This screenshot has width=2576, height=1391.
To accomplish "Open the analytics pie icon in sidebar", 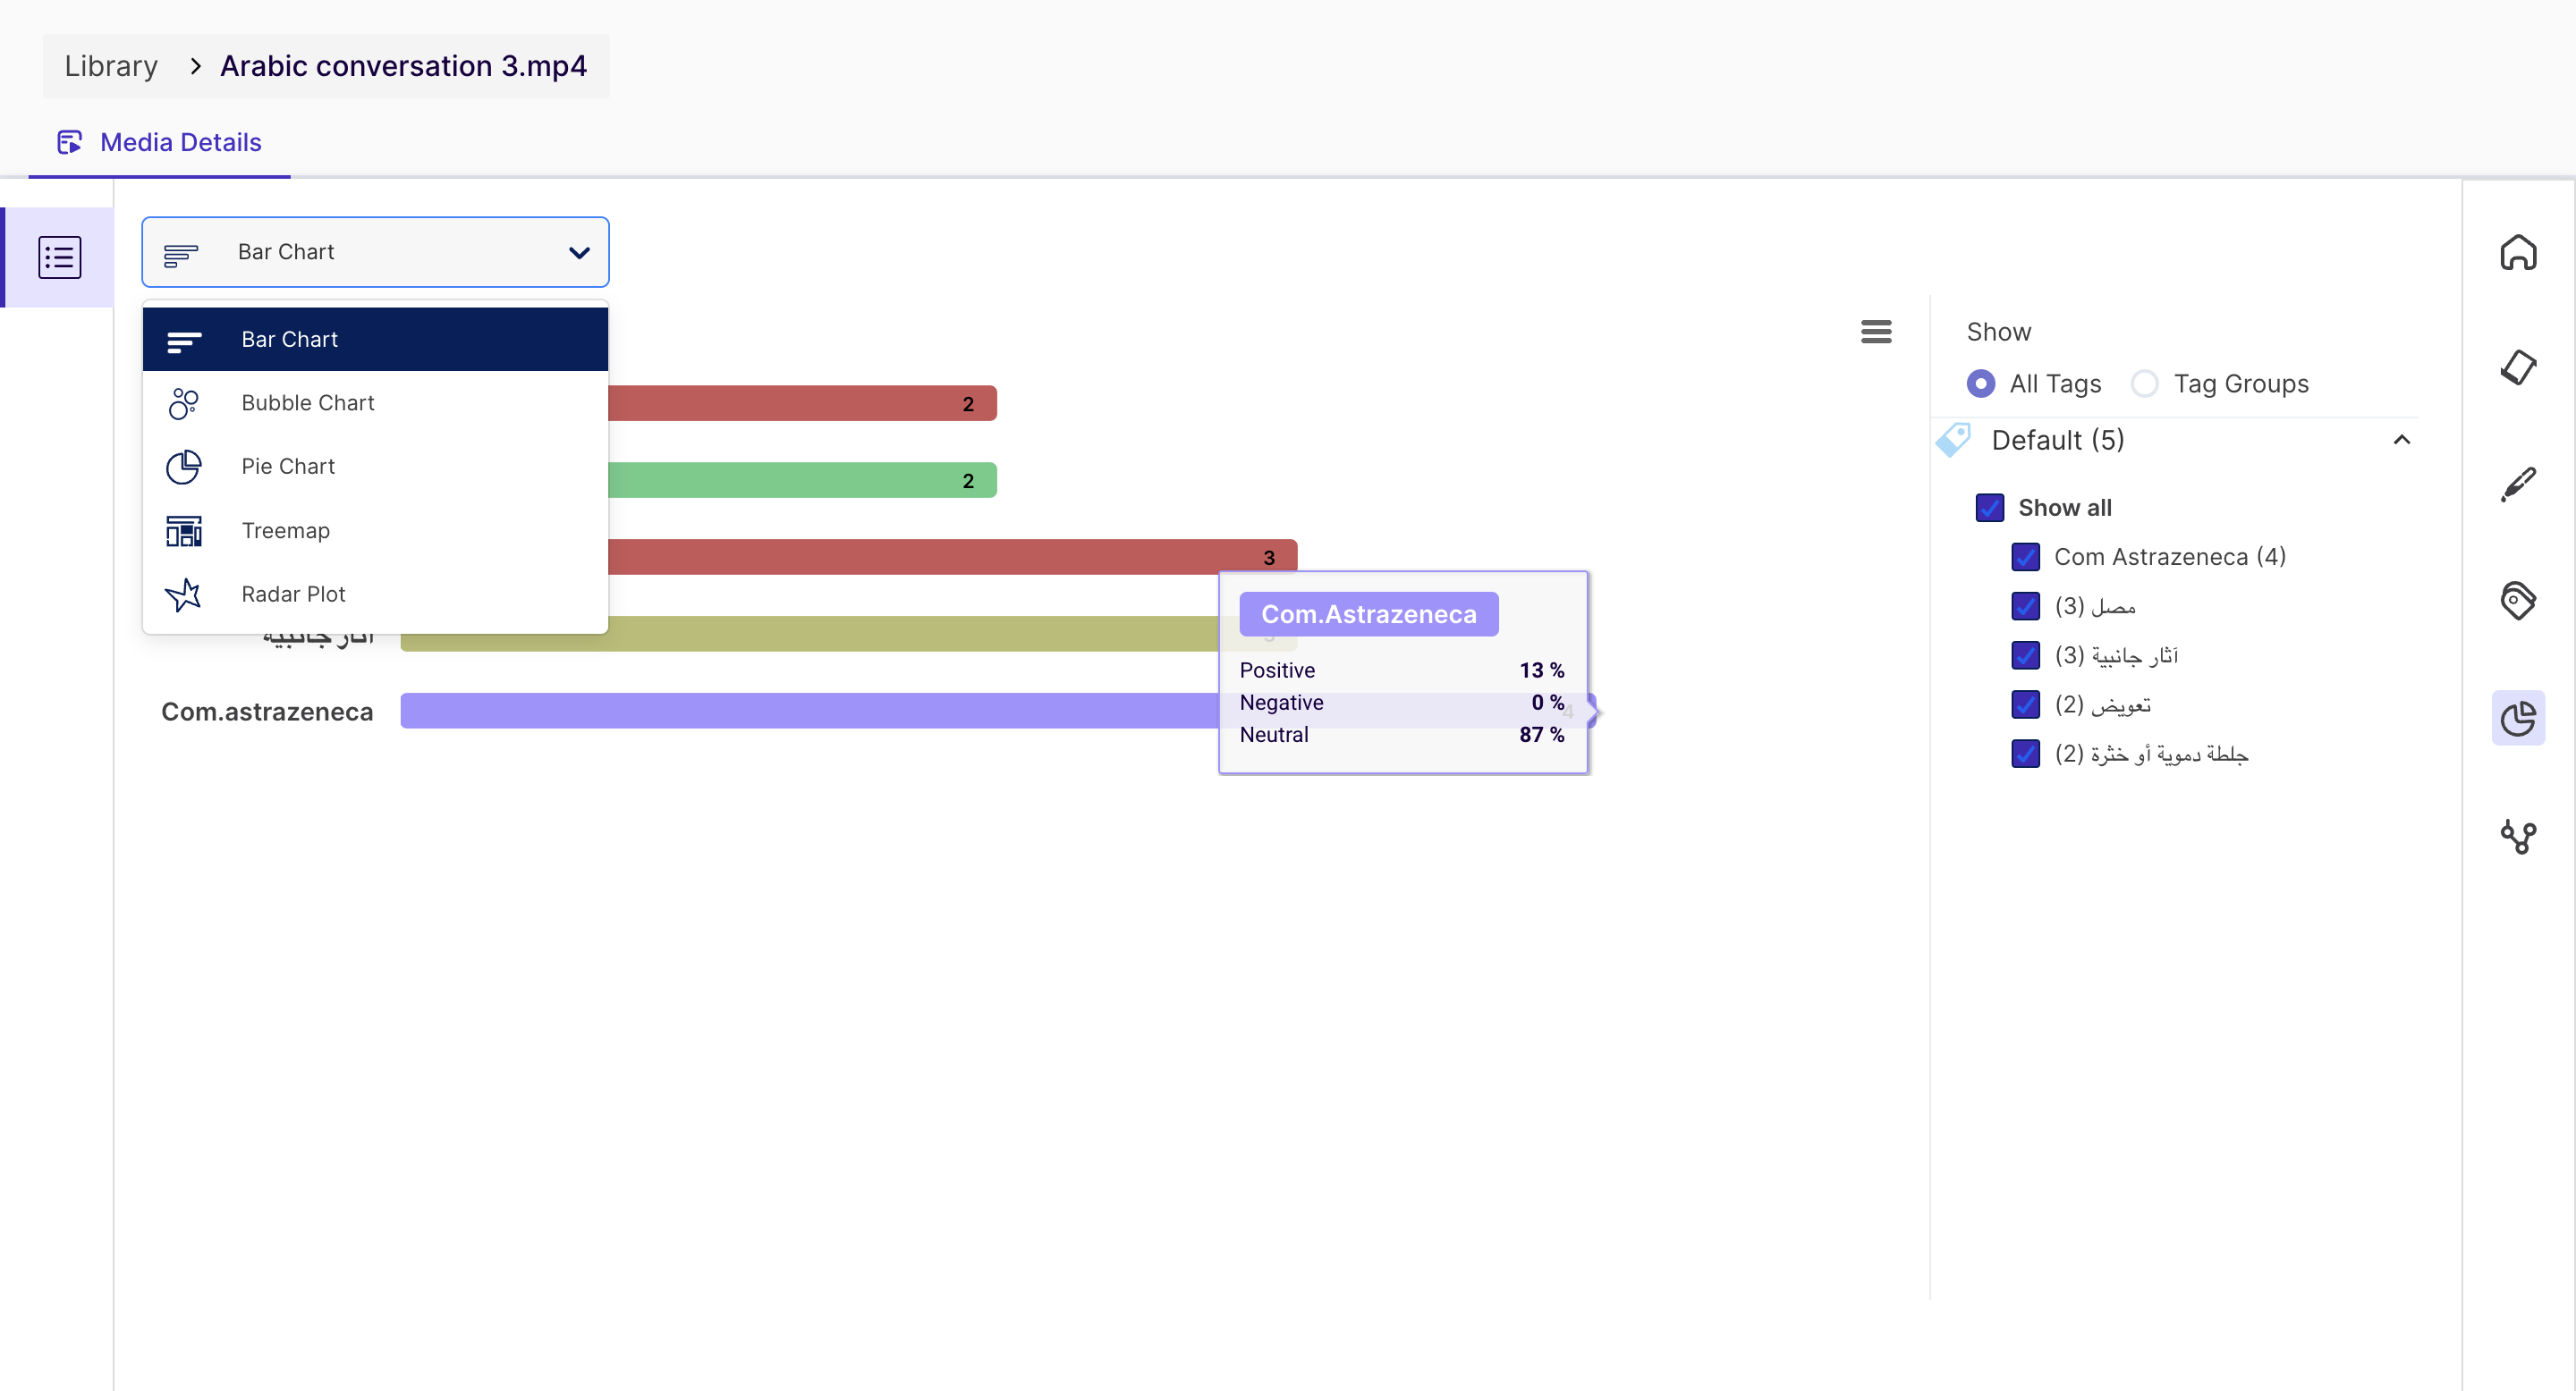I will pyautogui.click(x=2518, y=718).
